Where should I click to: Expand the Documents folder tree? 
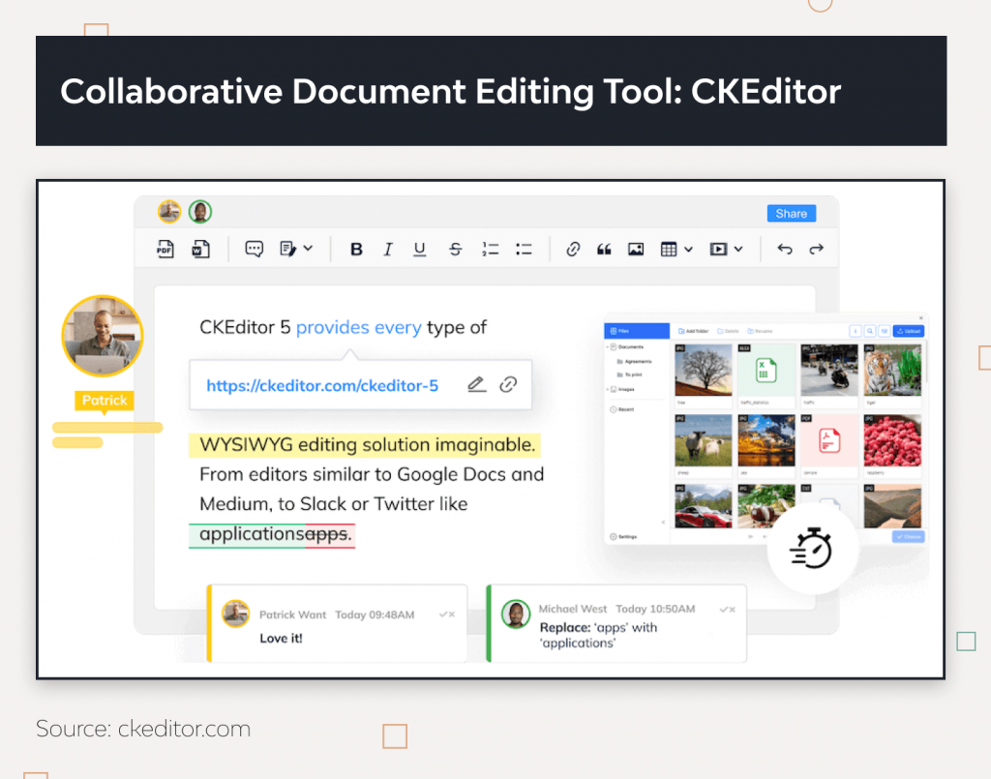607,346
